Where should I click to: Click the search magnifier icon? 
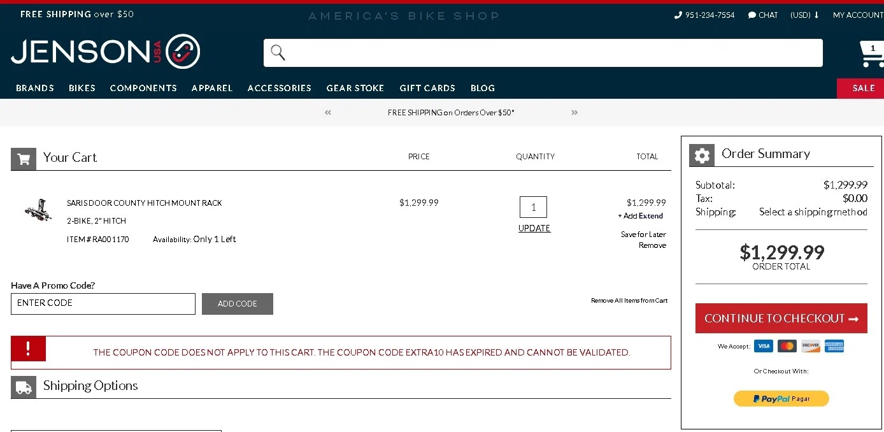click(x=278, y=52)
